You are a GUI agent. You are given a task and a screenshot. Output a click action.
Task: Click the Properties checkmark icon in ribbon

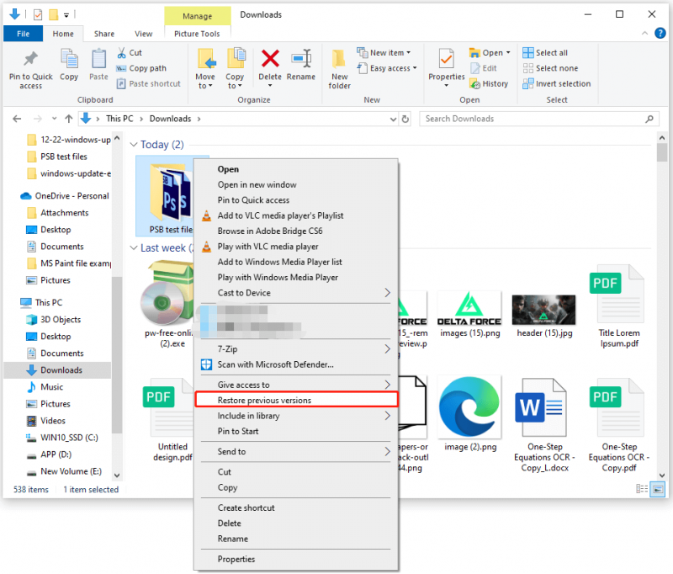(x=447, y=59)
